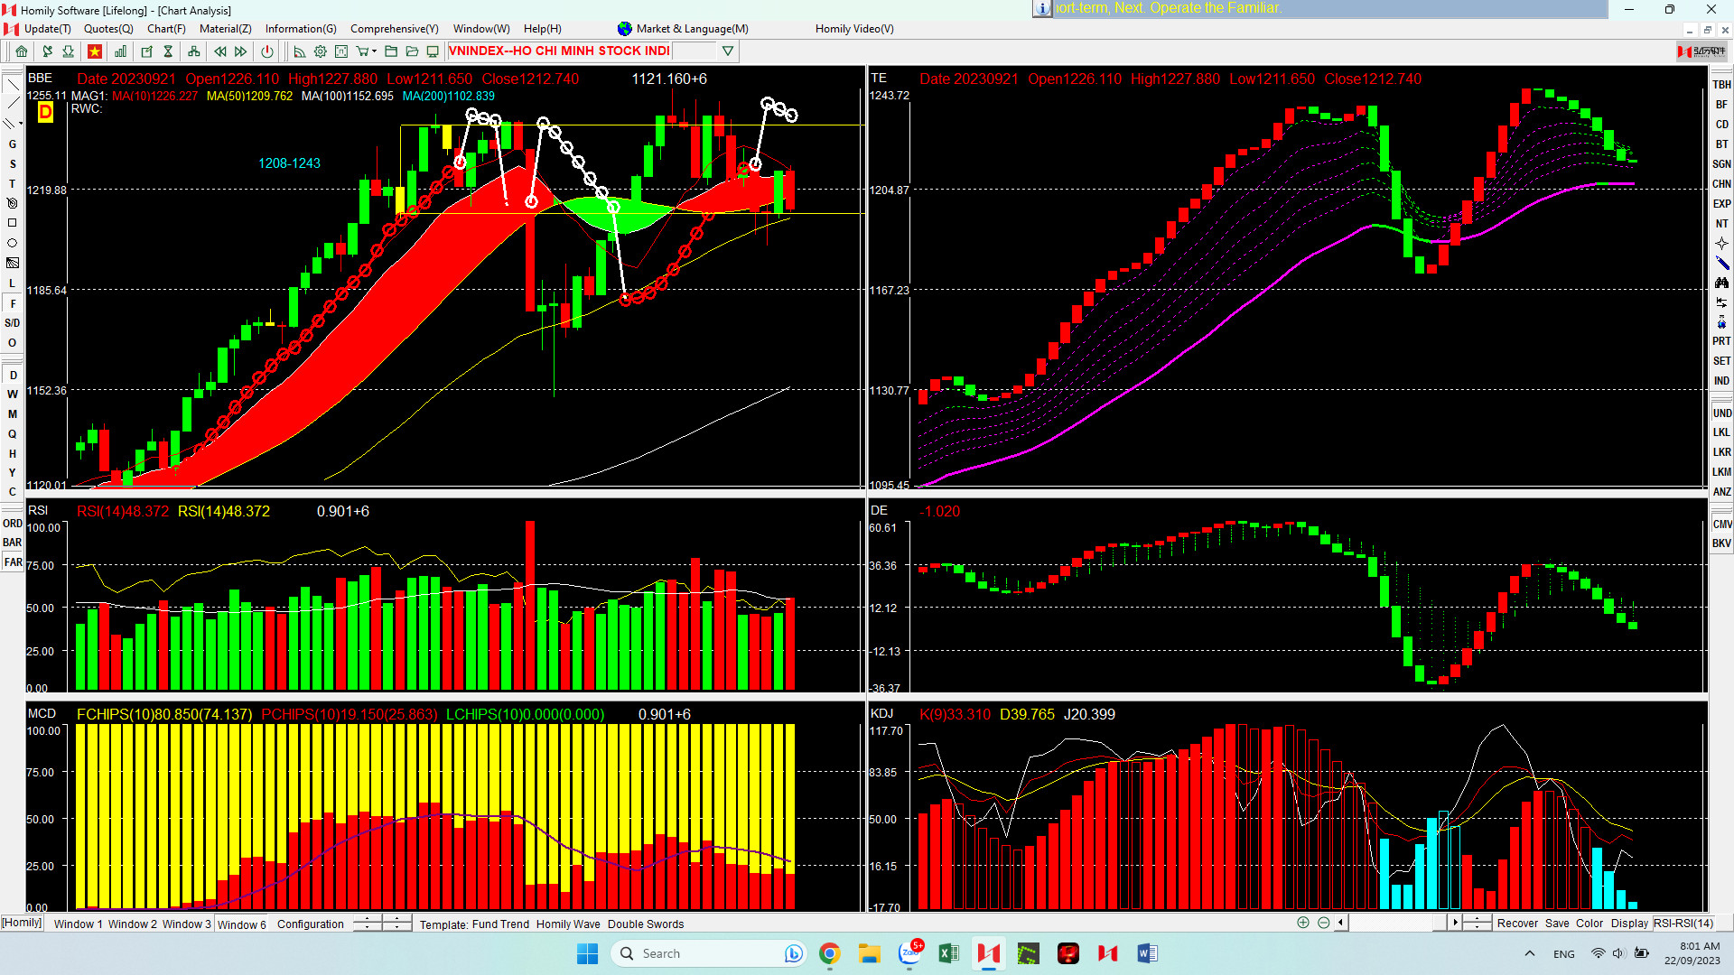Expand the stock symbol dropdown triangle
Viewport: 1734px width, 975px height.
[x=728, y=51]
